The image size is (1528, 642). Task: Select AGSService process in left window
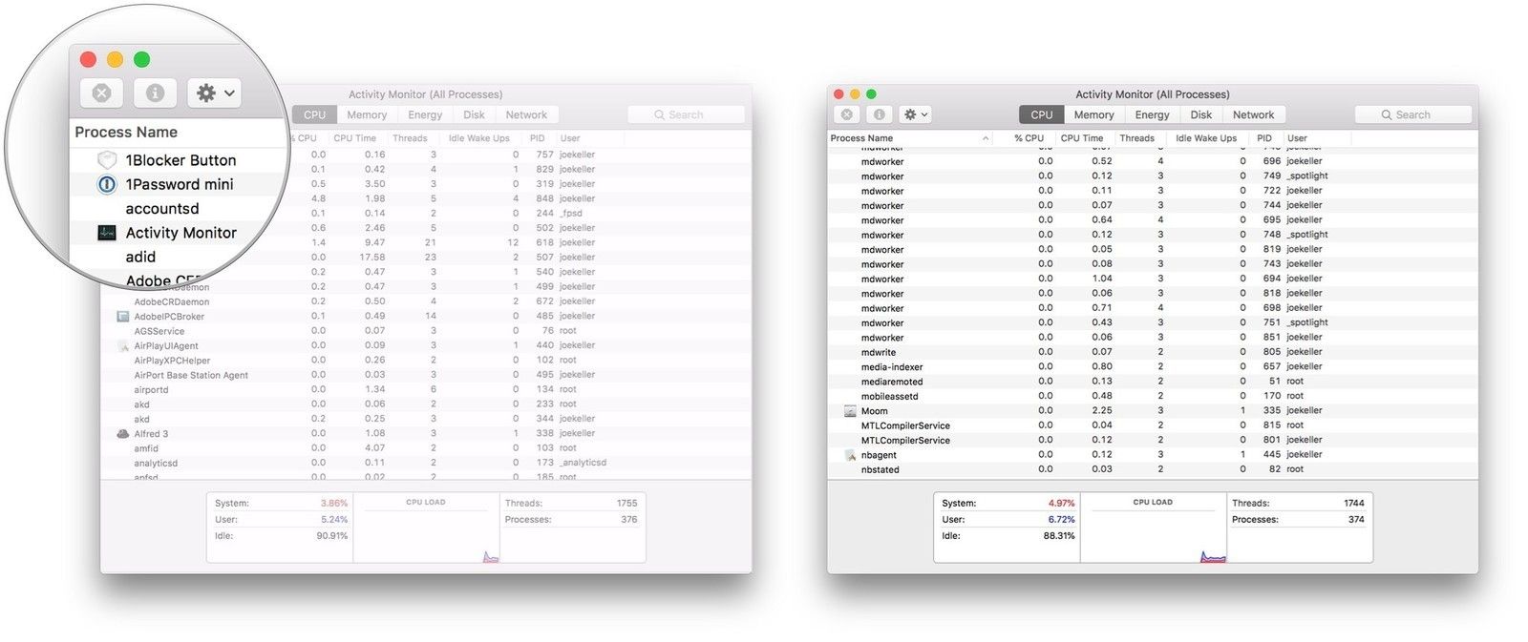tap(426, 331)
